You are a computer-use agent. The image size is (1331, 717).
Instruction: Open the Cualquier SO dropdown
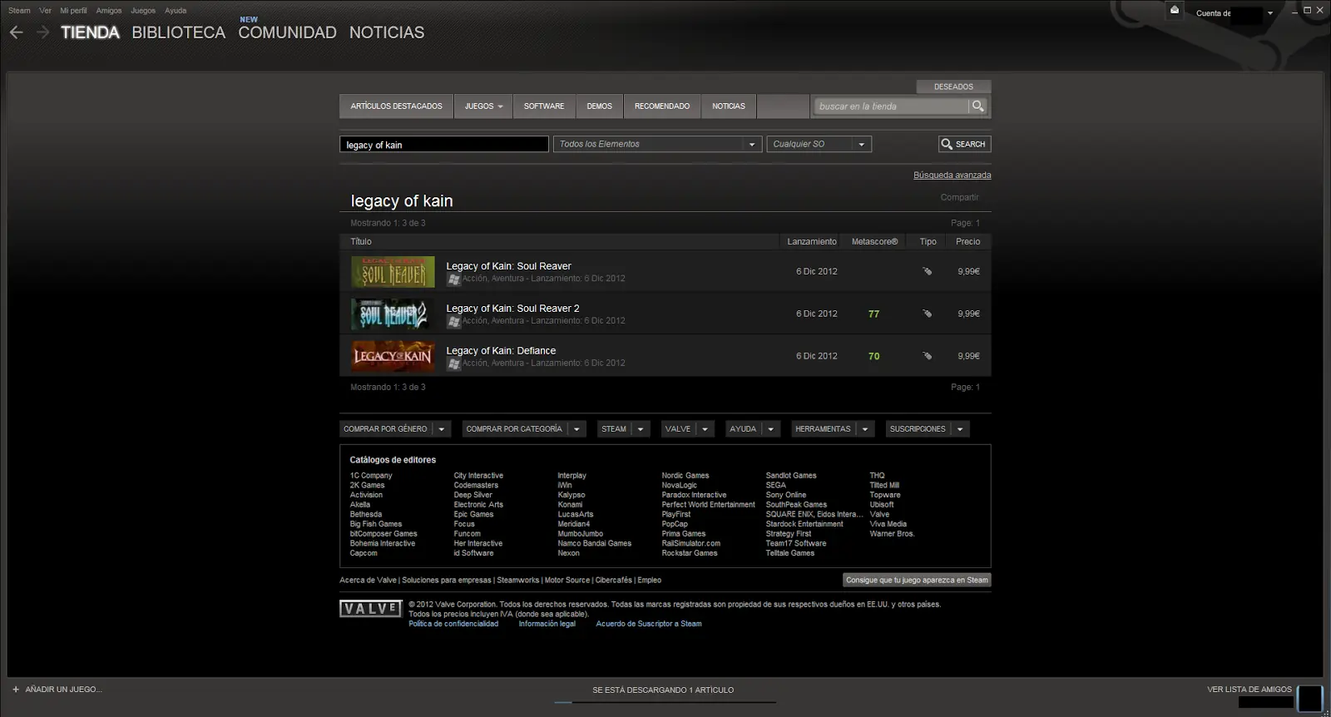pyautogui.click(x=819, y=144)
